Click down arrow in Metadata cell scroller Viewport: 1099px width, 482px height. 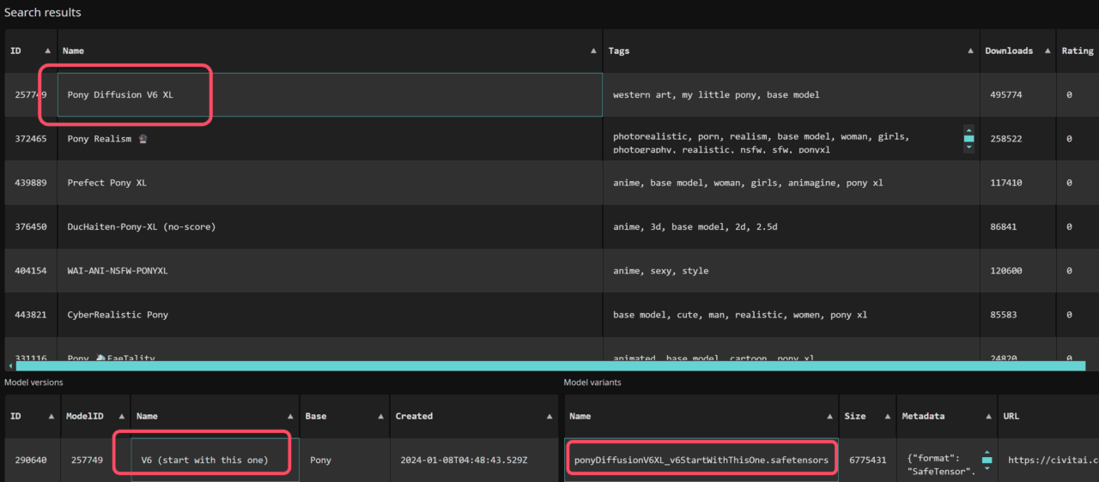coord(987,470)
